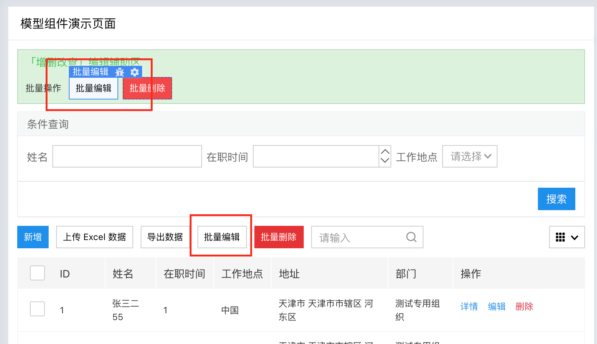Image resolution: width=597 pixels, height=344 pixels.
Task: Click the 地址 column header
Action: click(x=289, y=274)
